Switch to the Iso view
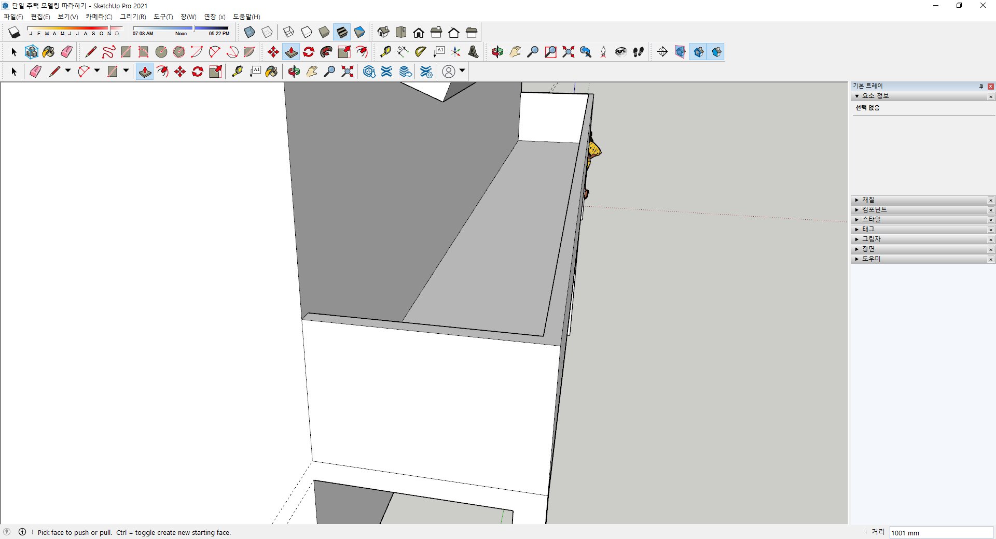 [383, 33]
